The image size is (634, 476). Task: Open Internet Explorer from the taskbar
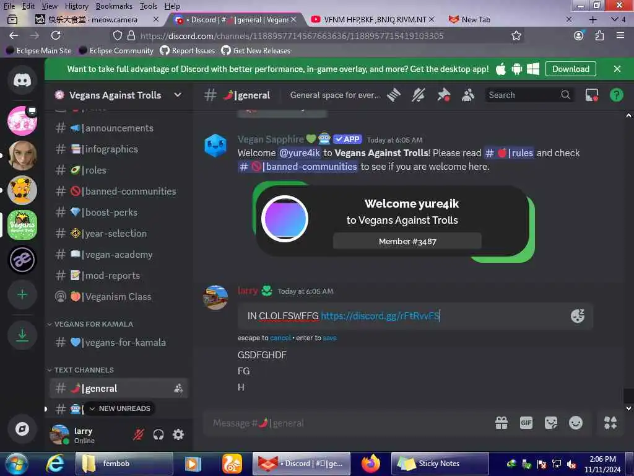[54, 464]
